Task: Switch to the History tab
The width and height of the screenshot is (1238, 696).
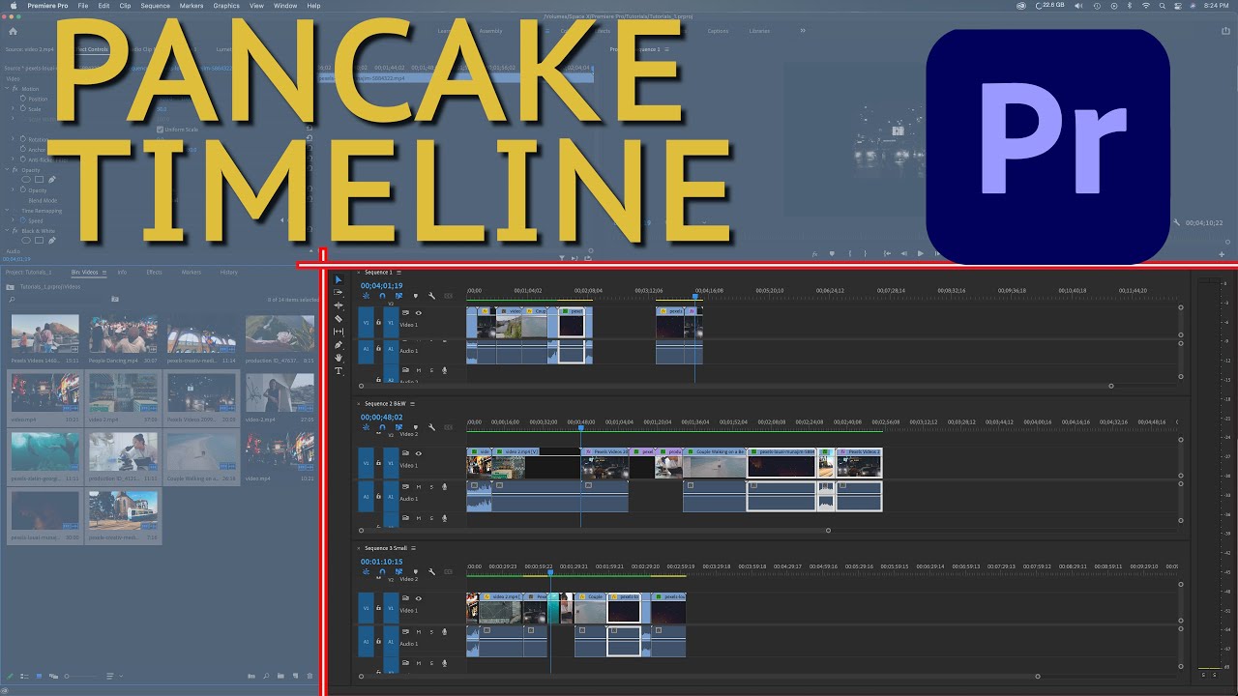Action: pos(228,273)
